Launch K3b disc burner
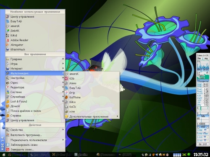 tap(92, 79)
